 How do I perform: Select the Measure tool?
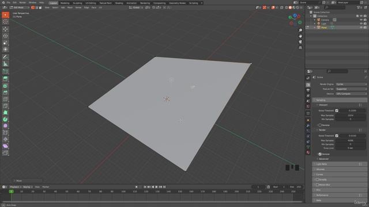[5, 64]
